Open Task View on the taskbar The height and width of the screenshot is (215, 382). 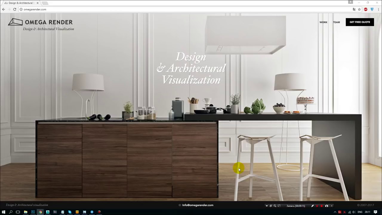pyautogui.click(x=18, y=212)
